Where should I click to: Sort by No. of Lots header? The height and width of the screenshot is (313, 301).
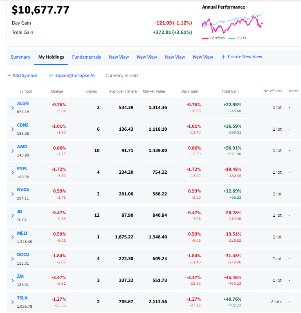pyautogui.click(x=272, y=91)
